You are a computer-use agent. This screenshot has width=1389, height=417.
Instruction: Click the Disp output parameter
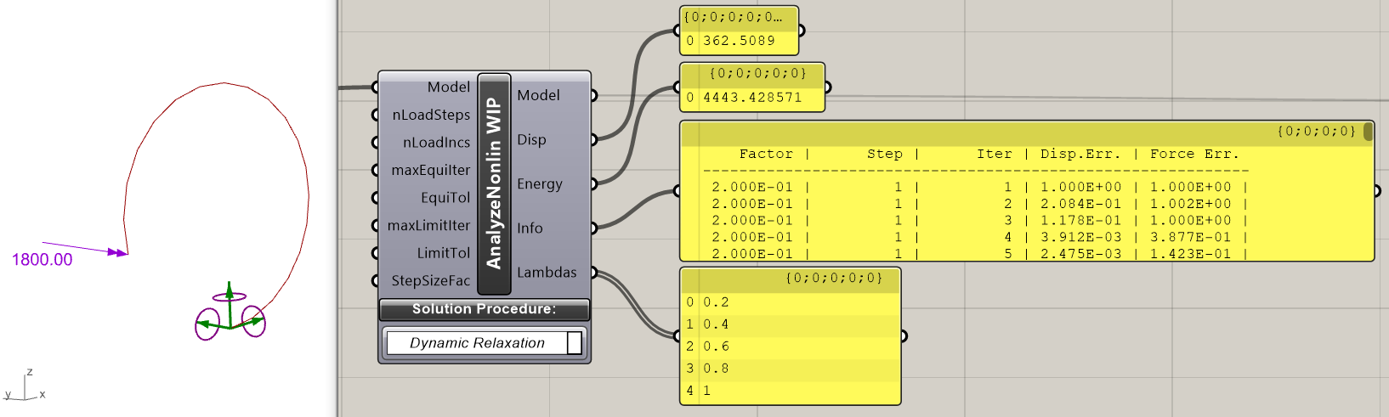[x=531, y=140]
